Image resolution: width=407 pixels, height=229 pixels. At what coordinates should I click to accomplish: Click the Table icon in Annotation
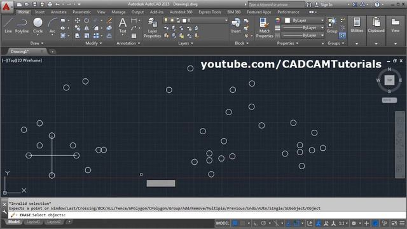tap(134, 36)
